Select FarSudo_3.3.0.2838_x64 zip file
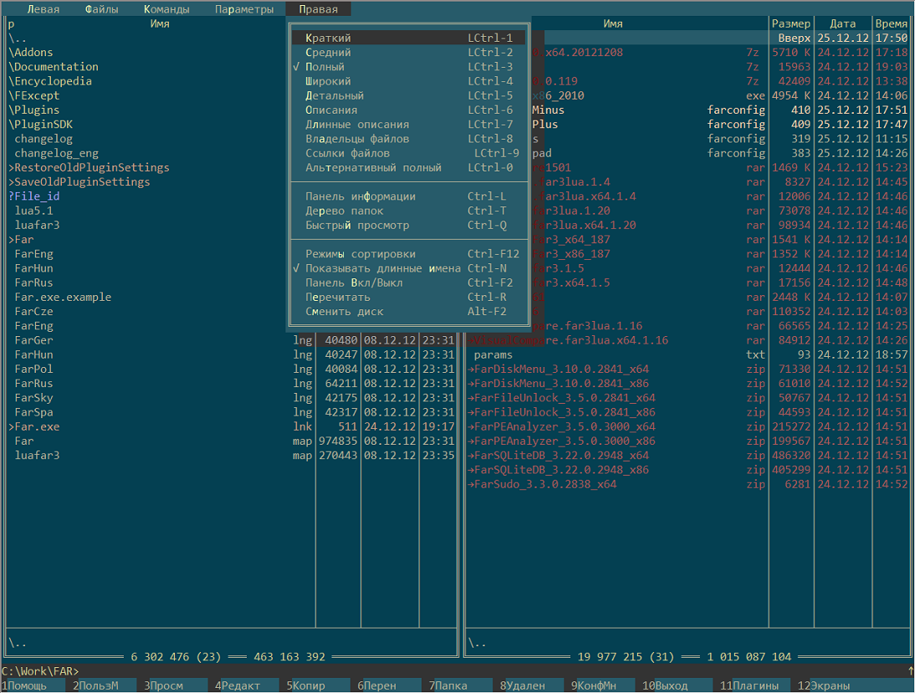Image resolution: width=915 pixels, height=693 pixels. pyautogui.click(x=545, y=485)
